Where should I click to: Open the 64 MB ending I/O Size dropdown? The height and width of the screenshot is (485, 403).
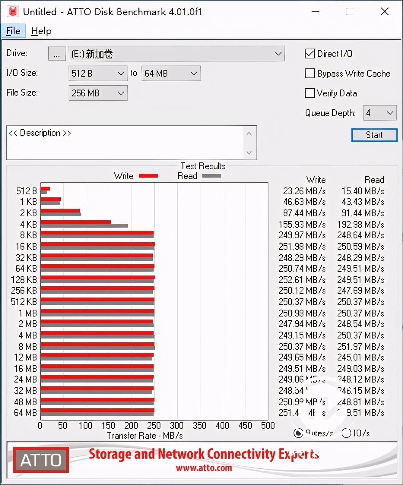point(194,73)
